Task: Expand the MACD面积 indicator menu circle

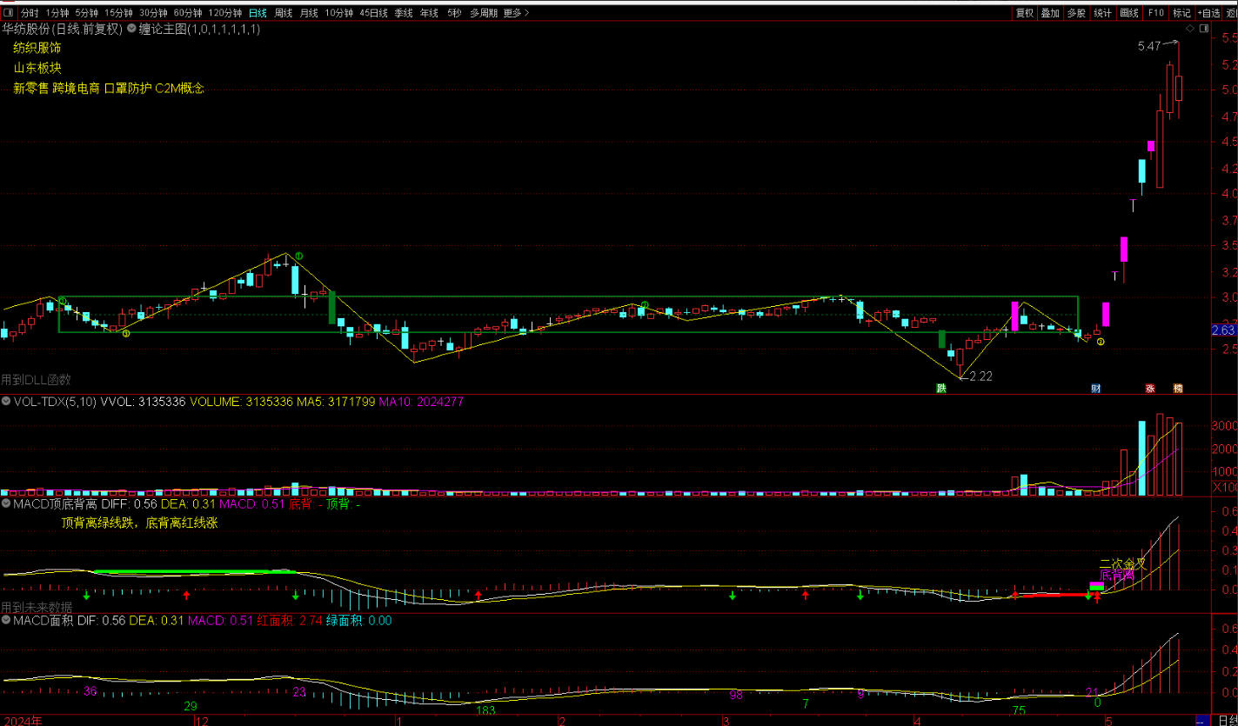Action: (7, 621)
